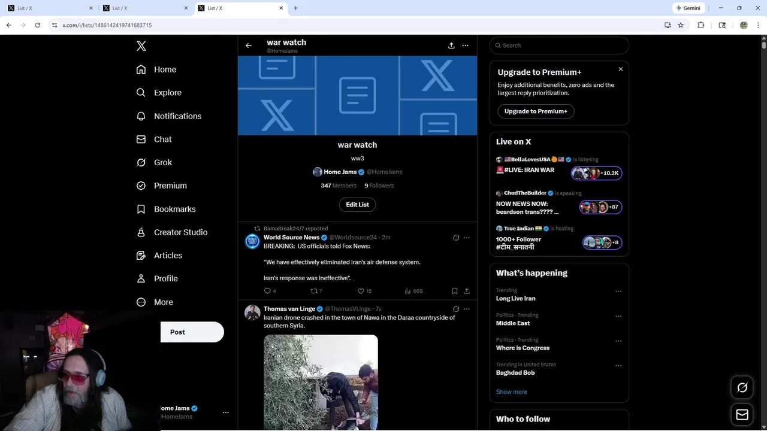Open options for Where is Congress trend
Screen dimensions: 767x431
click(618, 341)
